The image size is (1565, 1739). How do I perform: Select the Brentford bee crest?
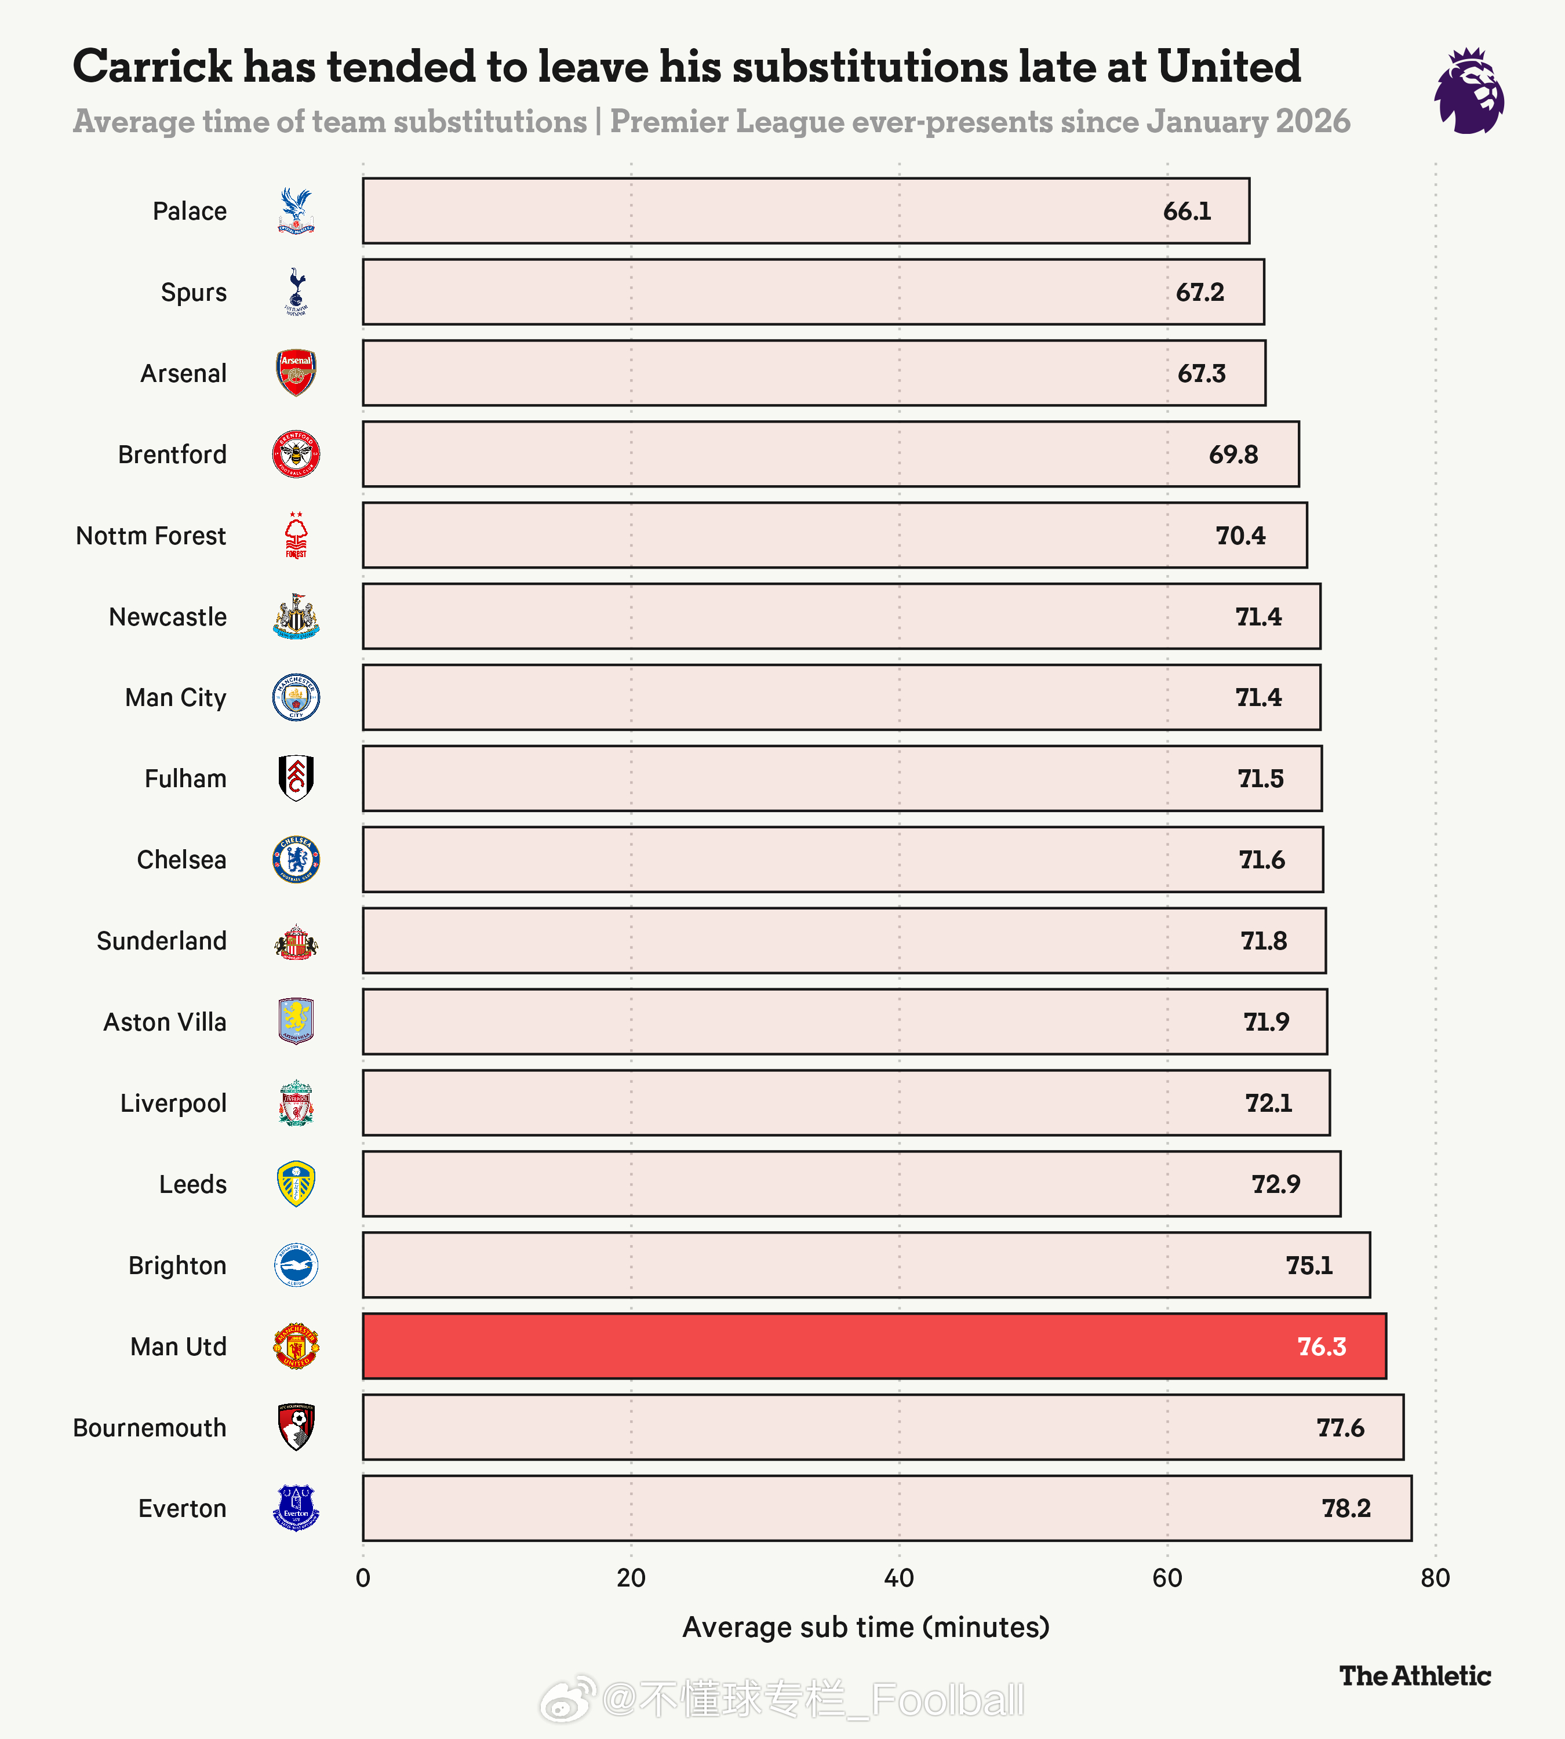[296, 454]
